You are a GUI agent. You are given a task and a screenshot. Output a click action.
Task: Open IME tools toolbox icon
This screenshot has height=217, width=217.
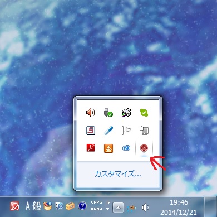coord(70,206)
